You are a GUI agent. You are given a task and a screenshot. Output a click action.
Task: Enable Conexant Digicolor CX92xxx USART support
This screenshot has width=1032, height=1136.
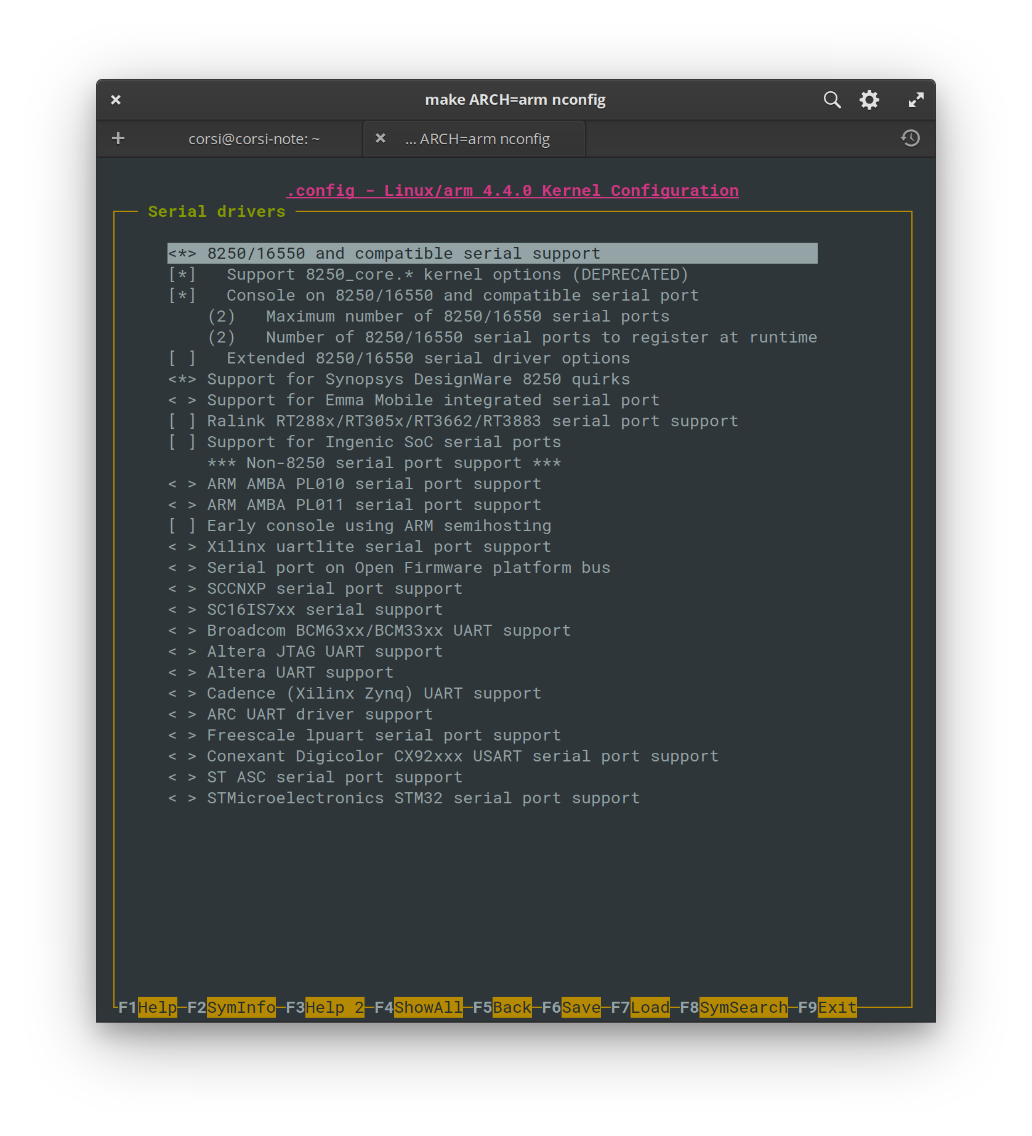(x=182, y=757)
